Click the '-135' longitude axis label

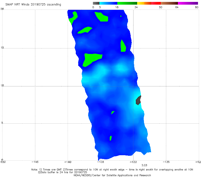click(x=100, y=162)
